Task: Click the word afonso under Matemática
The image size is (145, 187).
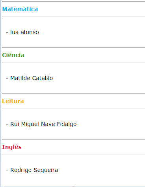Action: (30, 32)
